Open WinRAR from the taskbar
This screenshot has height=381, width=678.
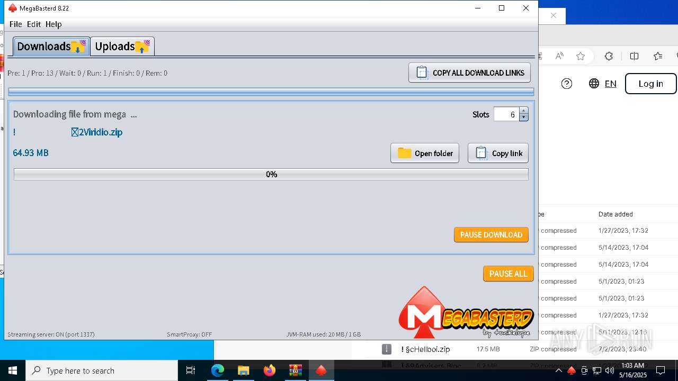coord(295,370)
